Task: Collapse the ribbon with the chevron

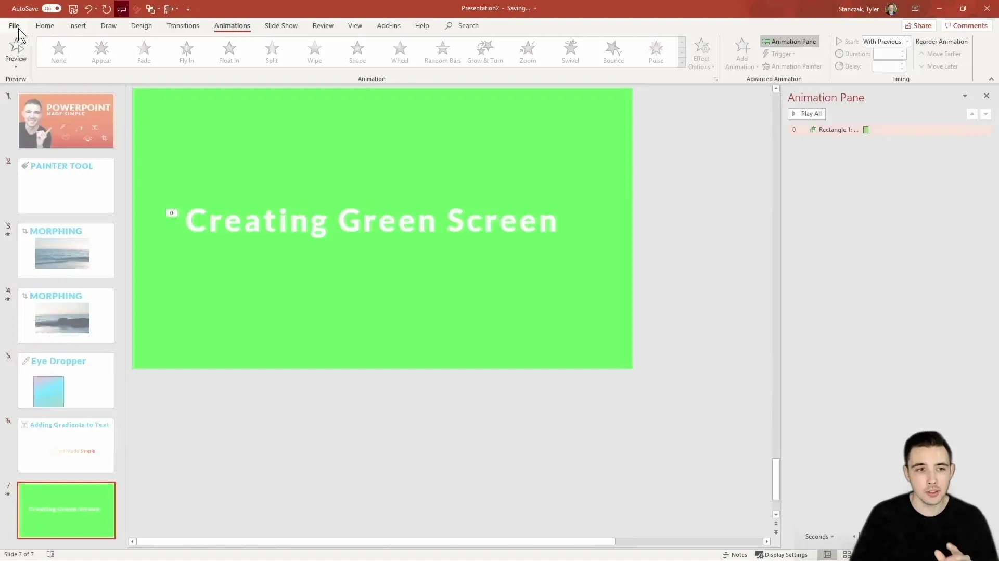Action: coord(991,79)
